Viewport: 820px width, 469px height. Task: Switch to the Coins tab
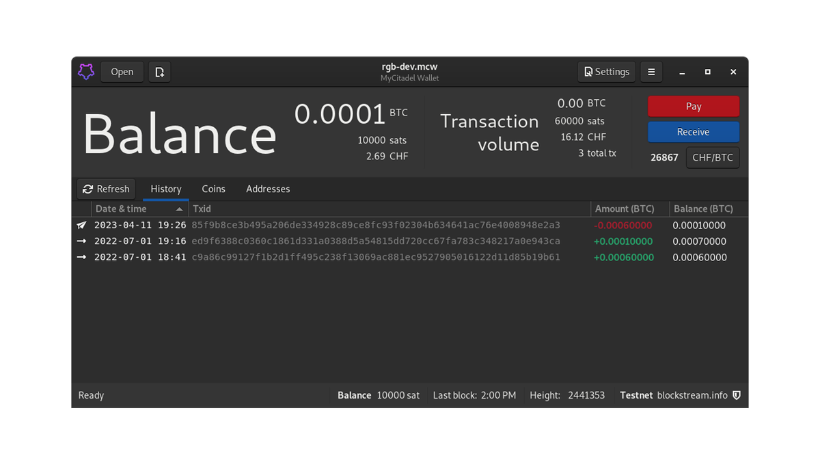point(213,189)
